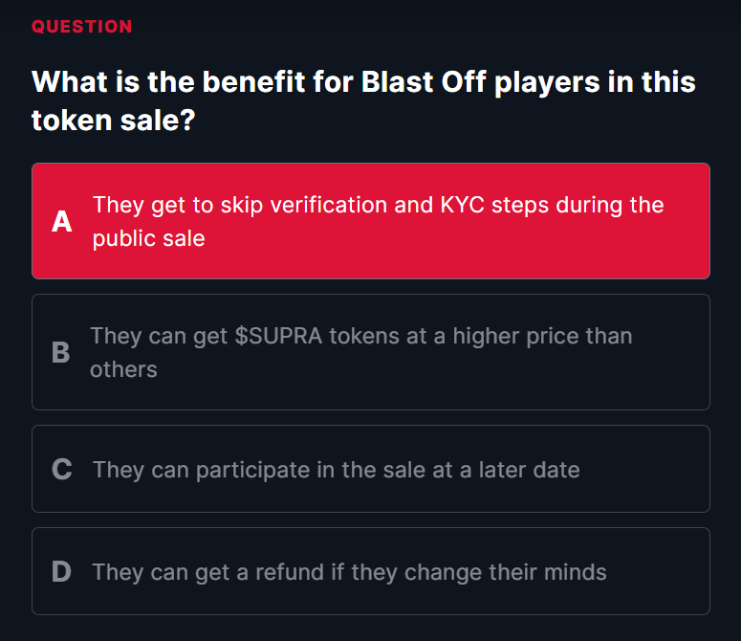This screenshot has width=741, height=641.
Task: Click the letter C badge
Action: tap(62, 470)
